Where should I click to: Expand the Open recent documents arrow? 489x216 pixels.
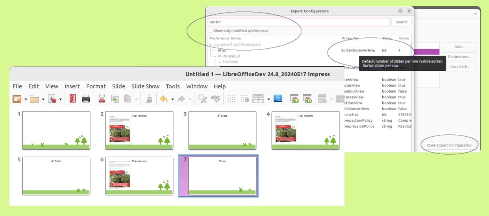pos(43,99)
